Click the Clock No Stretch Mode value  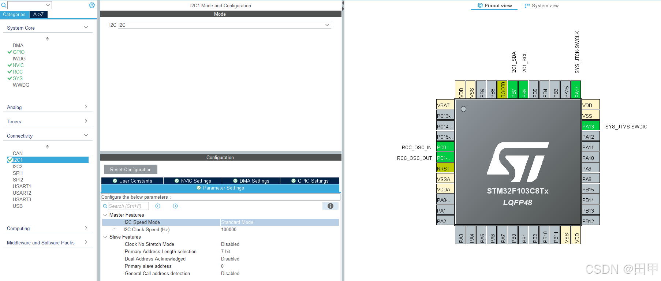click(x=230, y=244)
